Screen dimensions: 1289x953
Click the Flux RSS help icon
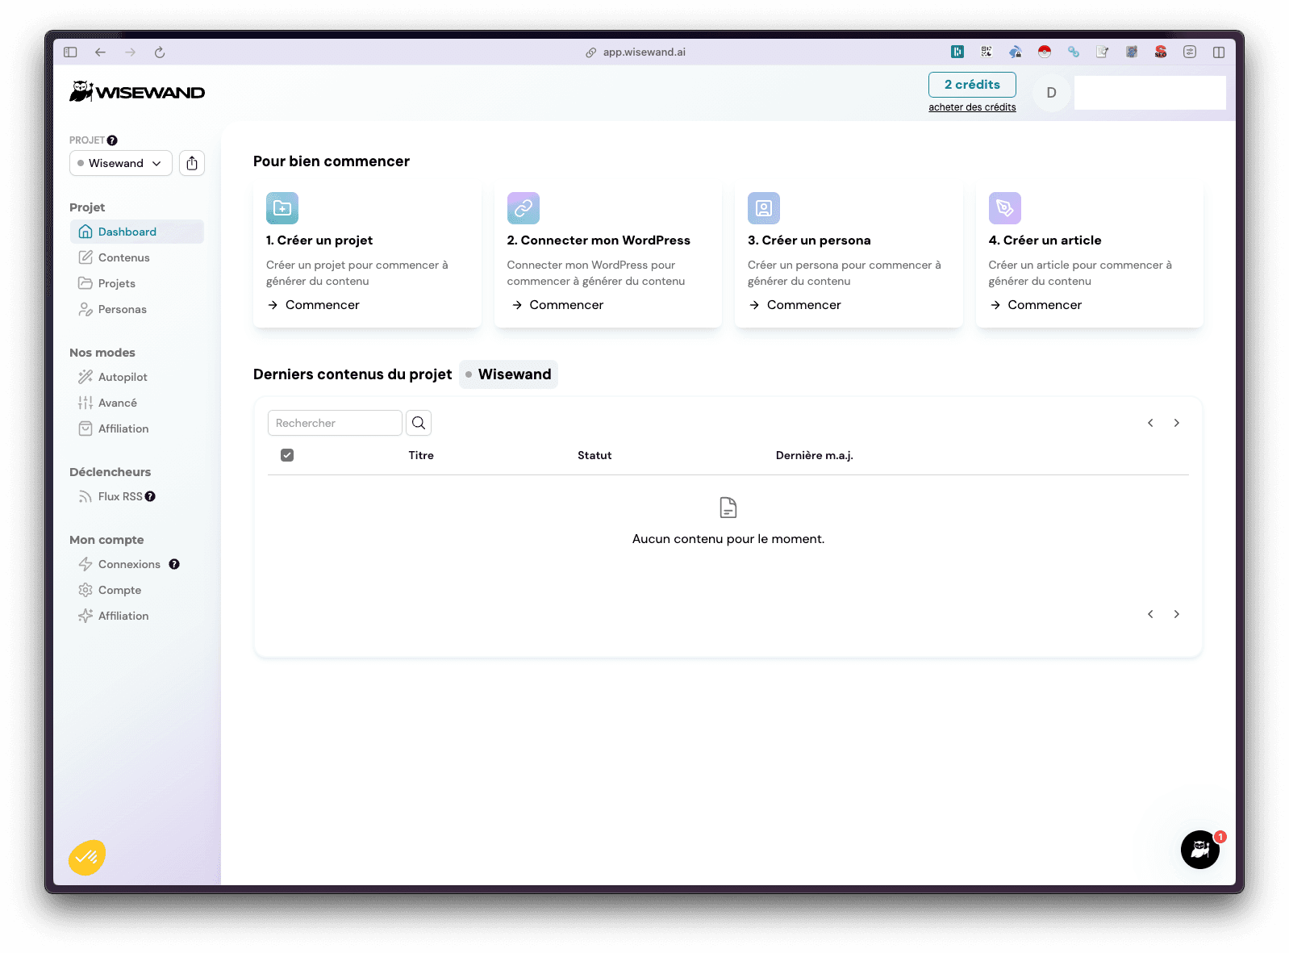[x=150, y=496]
